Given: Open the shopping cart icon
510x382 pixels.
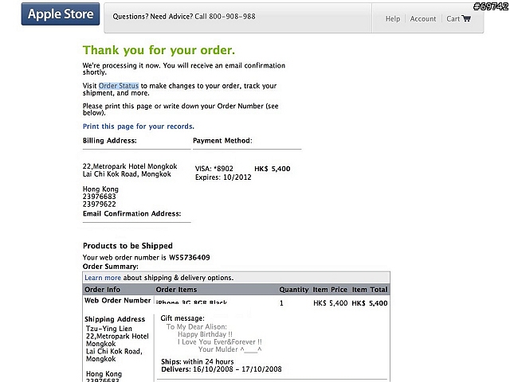Looking at the screenshot, I should click(x=466, y=18).
